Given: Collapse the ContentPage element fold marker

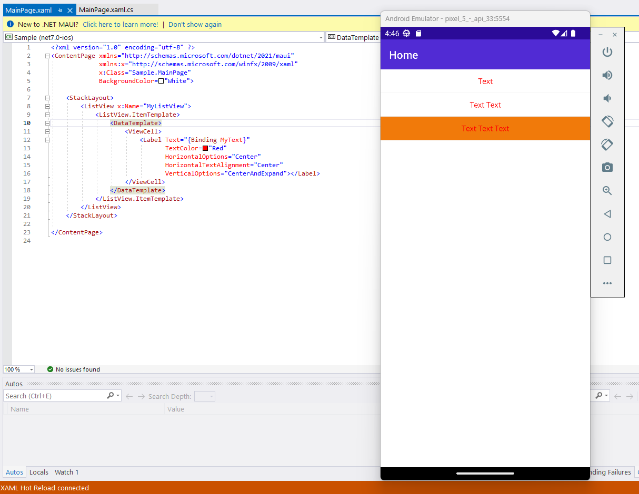Looking at the screenshot, I should [47, 55].
